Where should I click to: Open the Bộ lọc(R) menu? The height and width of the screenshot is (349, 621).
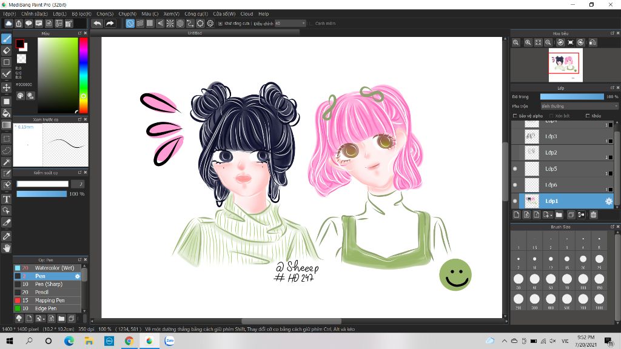tap(82, 13)
